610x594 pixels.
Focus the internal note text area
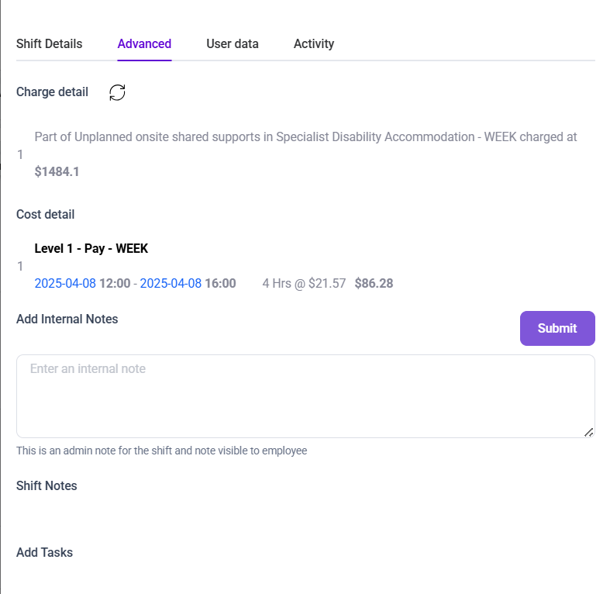click(x=305, y=395)
